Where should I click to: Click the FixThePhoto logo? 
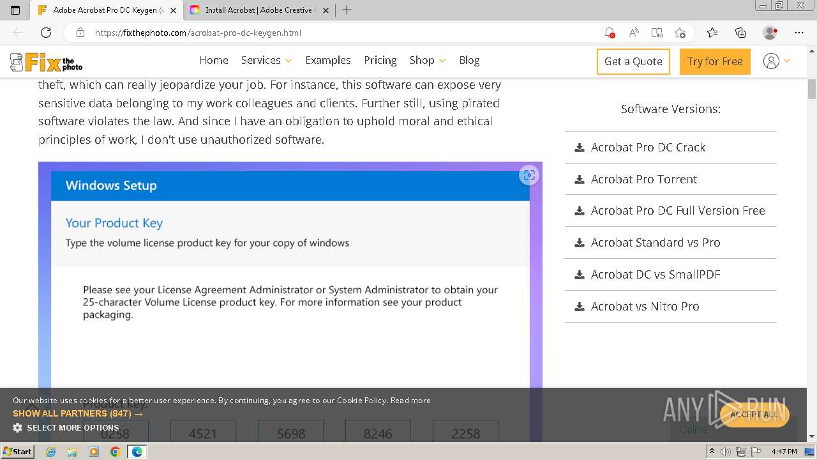[x=47, y=62]
